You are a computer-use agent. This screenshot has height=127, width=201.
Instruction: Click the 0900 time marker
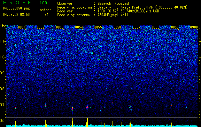(194, 27)
